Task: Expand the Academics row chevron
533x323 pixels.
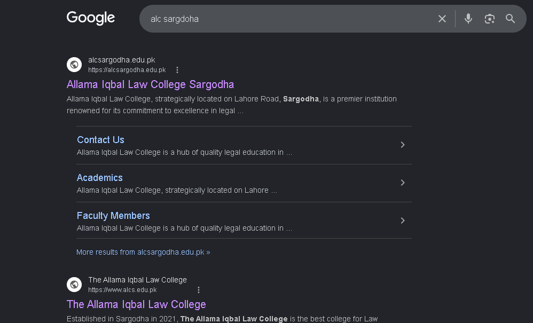Action: click(403, 183)
